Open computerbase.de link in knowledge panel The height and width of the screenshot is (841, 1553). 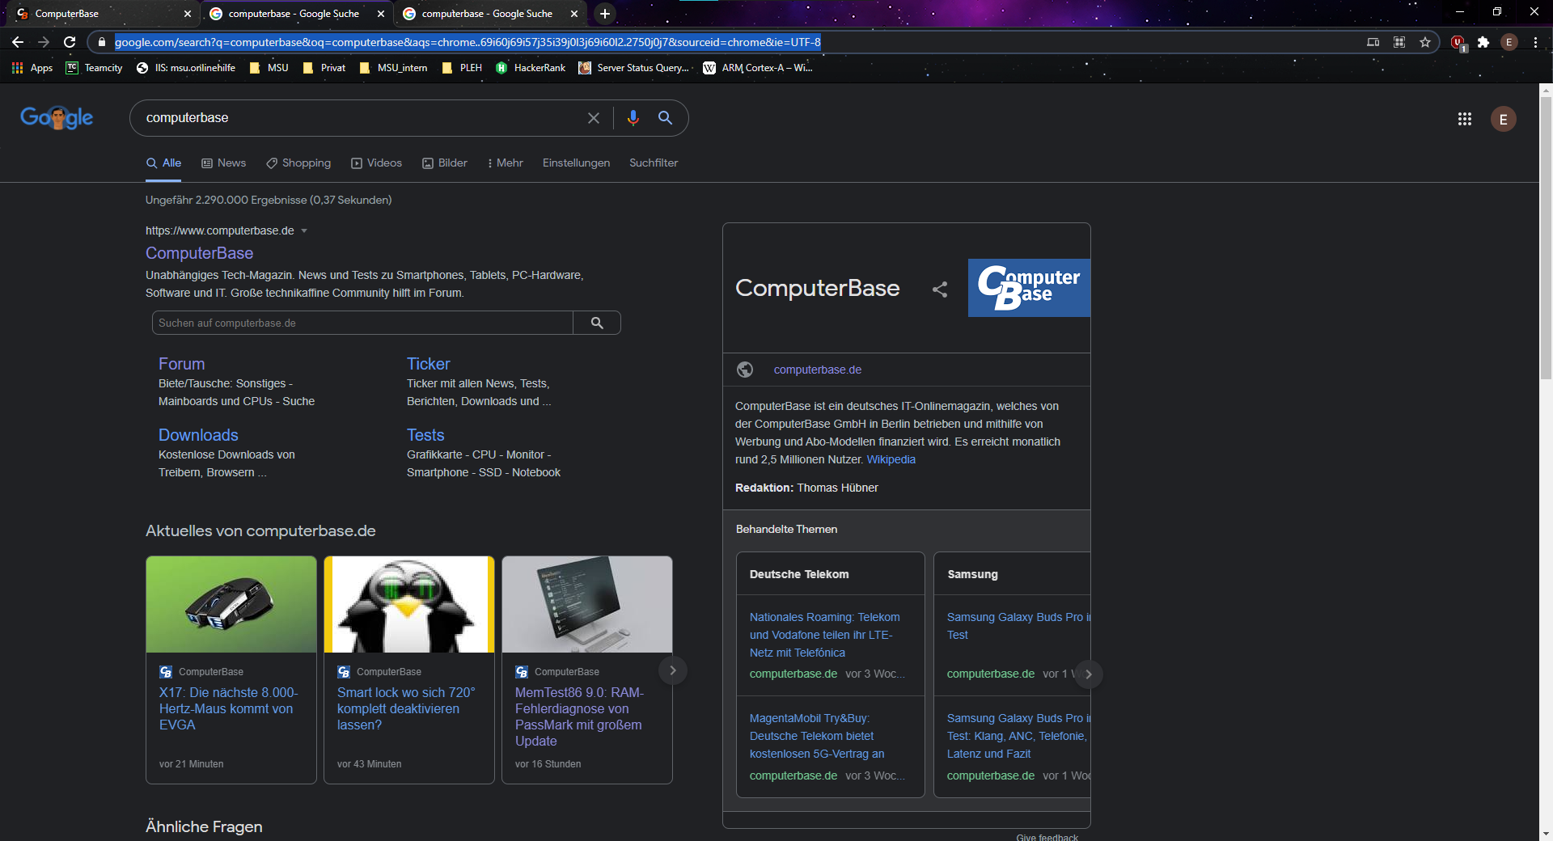point(817,370)
